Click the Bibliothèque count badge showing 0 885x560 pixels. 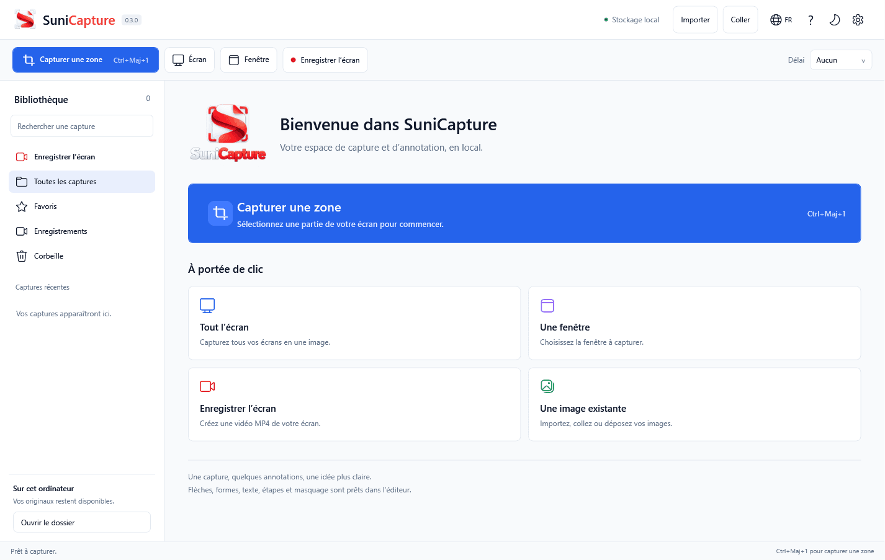coord(148,99)
